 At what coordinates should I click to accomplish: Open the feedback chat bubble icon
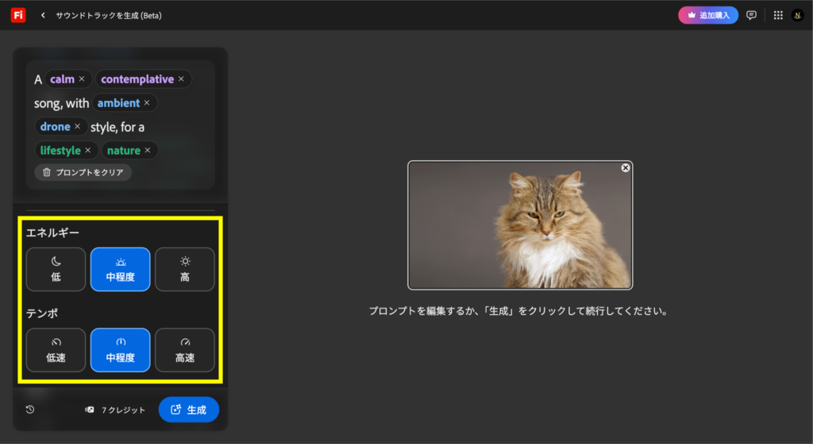pos(751,15)
